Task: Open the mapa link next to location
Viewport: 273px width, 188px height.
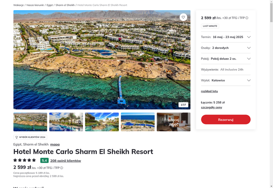Action: tap(55, 144)
